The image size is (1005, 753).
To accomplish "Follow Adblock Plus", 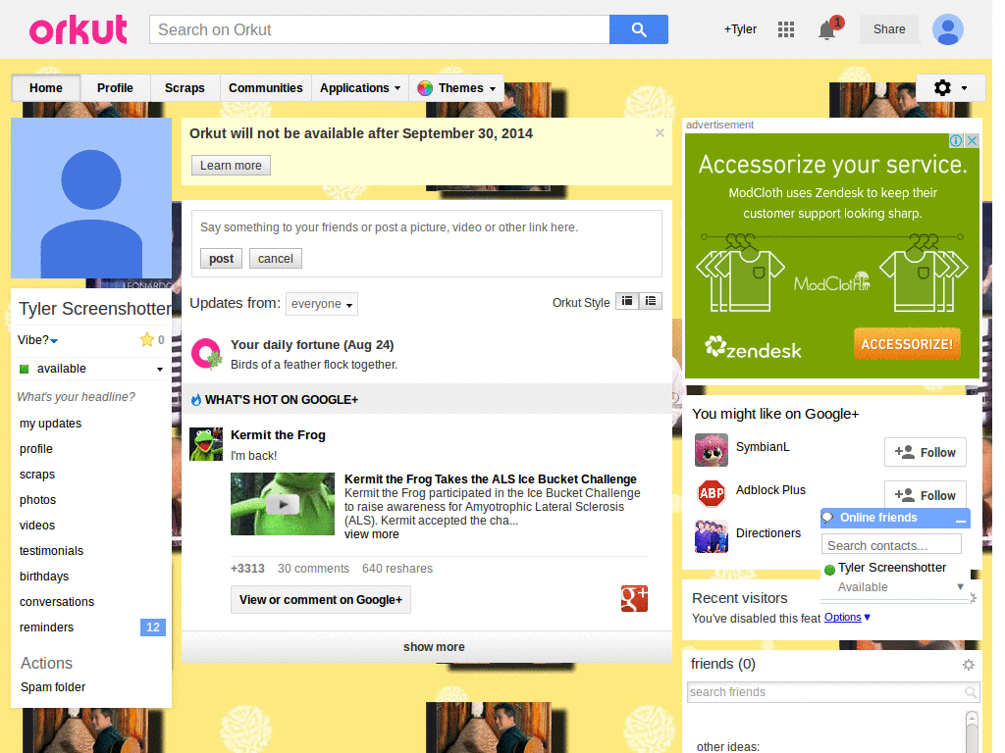I will click(925, 495).
